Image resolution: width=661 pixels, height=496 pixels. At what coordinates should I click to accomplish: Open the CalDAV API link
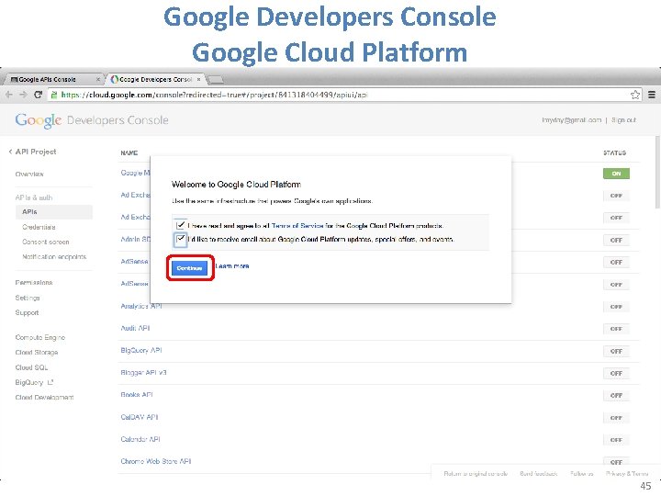140,417
